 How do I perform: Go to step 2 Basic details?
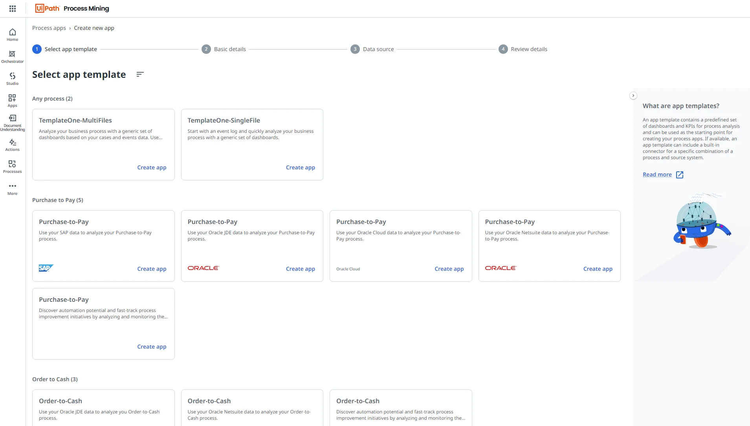tap(224, 49)
